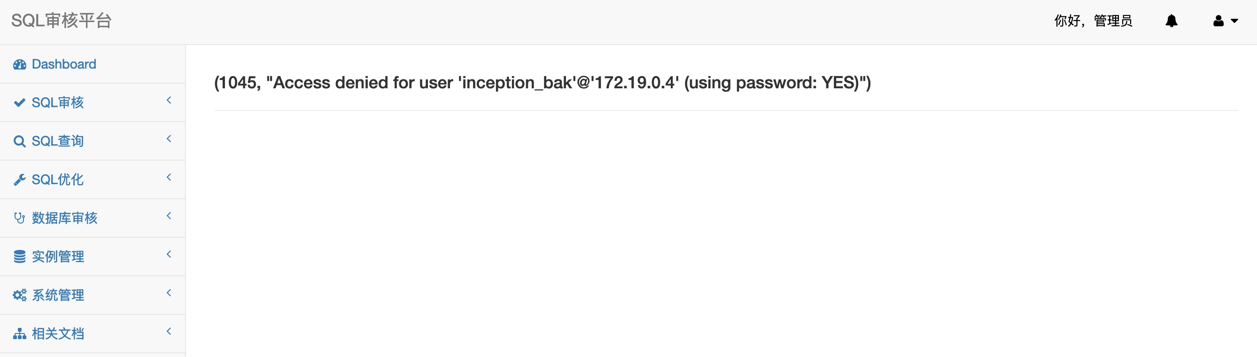Click the SQL审核 checkmark icon

[x=20, y=102]
